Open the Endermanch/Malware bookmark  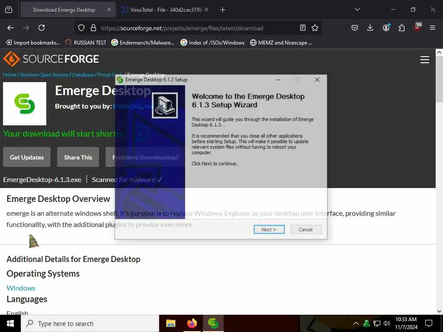coord(143,43)
